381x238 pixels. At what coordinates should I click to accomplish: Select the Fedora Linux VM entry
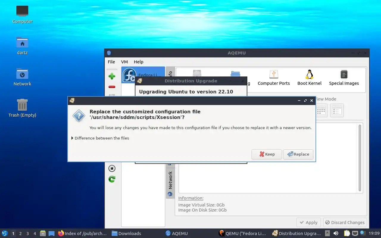143,75
